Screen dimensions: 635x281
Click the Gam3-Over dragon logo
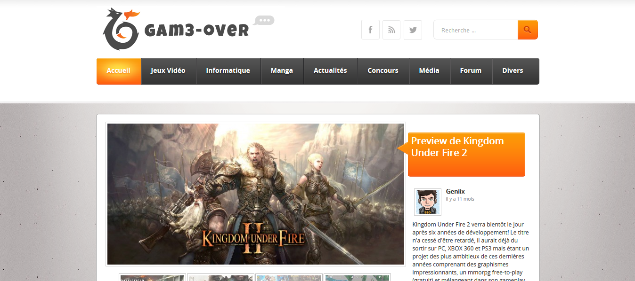click(x=121, y=29)
